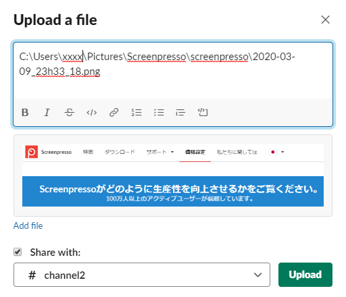Close the Upload a file dialog
Image resolution: width=346 pixels, height=297 pixels.
point(325,20)
